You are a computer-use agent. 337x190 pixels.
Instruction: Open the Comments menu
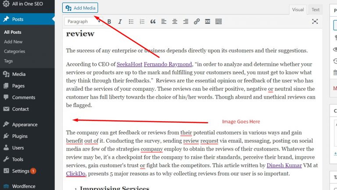coord(27,97)
